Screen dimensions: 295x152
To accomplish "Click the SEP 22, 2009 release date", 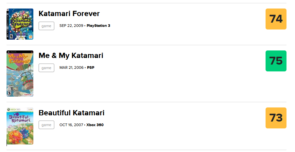I will pos(71,26).
